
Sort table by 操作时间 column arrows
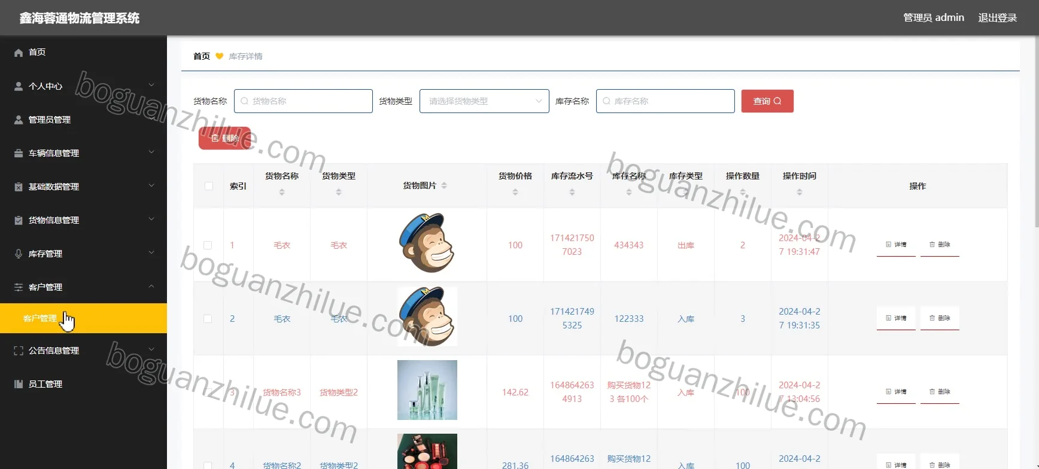click(800, 192)
